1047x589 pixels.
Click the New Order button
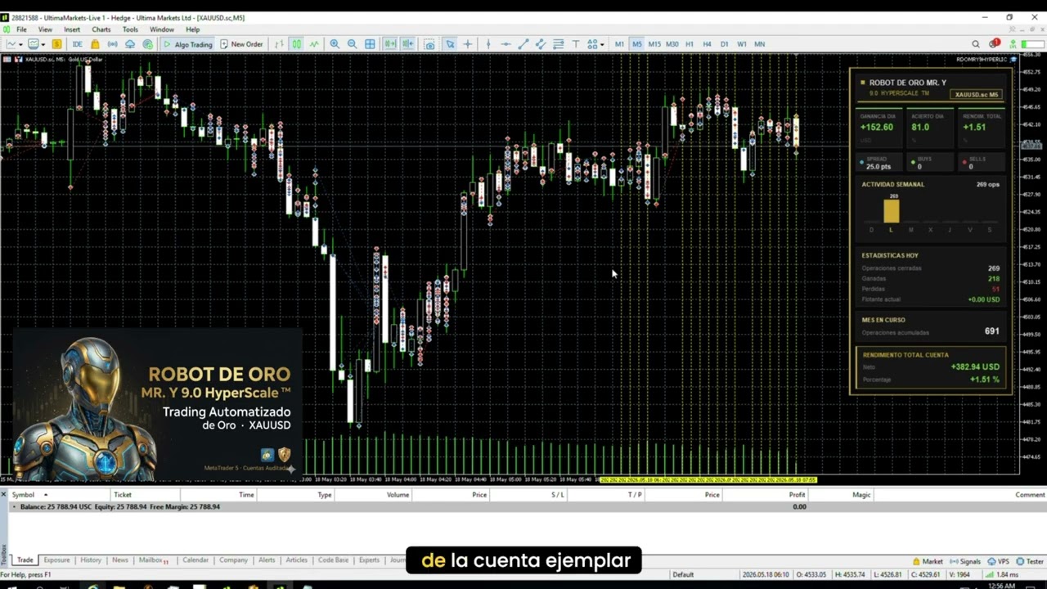click(x=241, y=44)
